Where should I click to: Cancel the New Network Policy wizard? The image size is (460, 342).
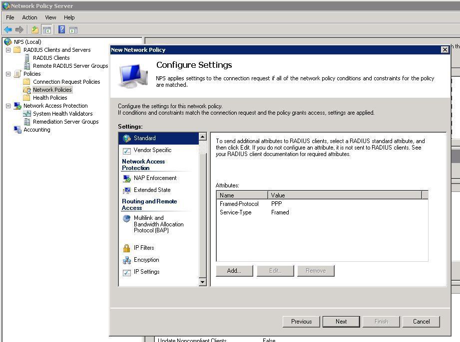pyautogui.click(x=421, y=322)
